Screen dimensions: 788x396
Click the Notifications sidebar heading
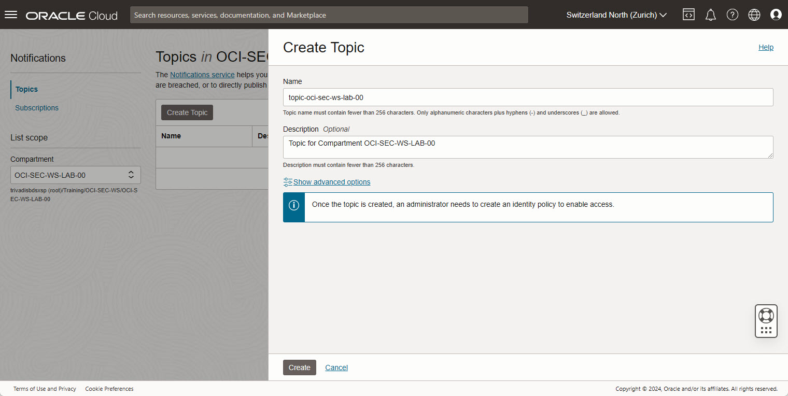tap(38, 58)
